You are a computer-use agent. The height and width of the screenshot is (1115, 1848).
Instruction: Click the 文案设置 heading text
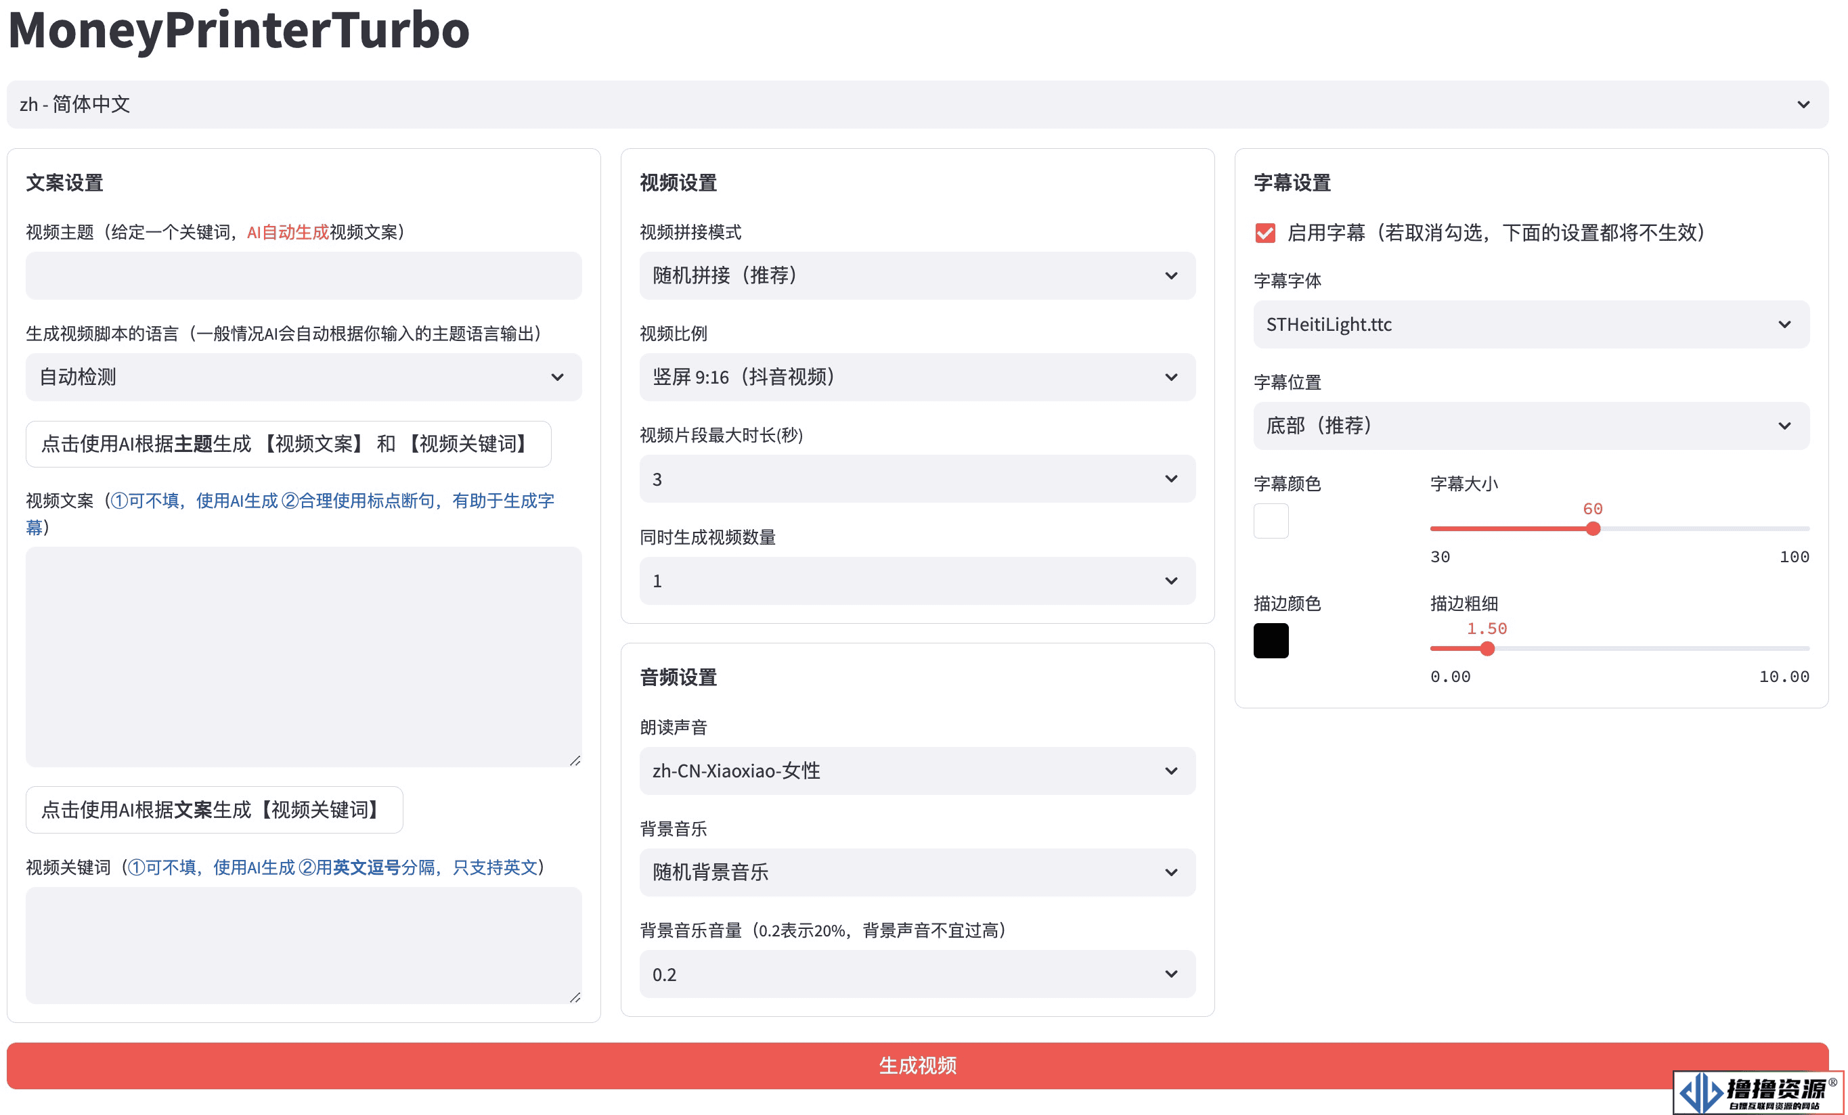[x=64, y=183]
